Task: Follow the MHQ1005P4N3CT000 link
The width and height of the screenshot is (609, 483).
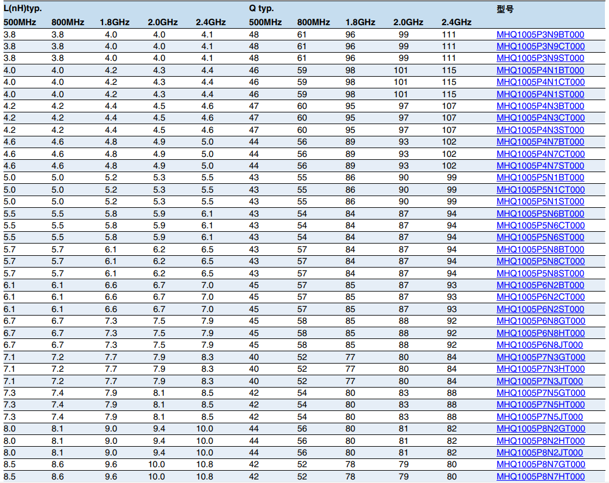Action: click(x=540, y=118)
